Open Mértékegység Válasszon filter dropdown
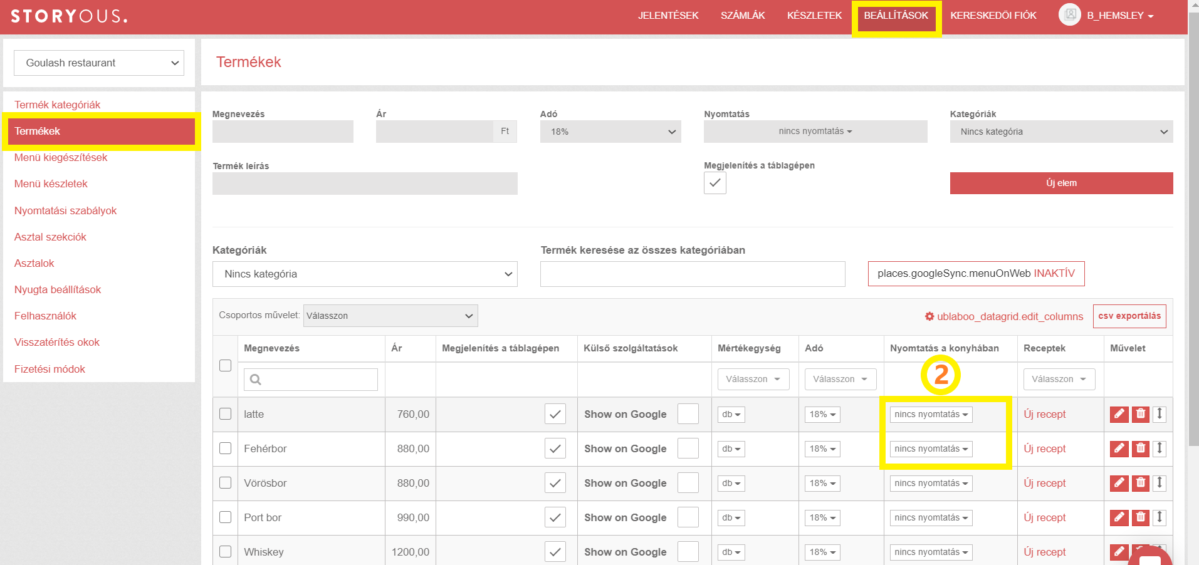Screen dimensions: 1199x565 (x=753, y=379)
